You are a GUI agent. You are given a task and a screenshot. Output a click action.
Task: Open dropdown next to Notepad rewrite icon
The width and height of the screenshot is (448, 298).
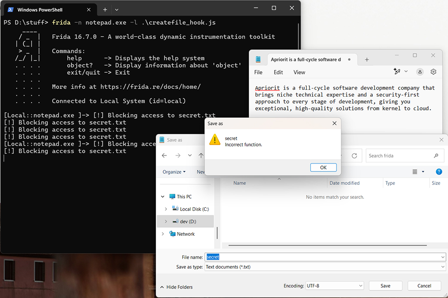click(x=406, y=71)
